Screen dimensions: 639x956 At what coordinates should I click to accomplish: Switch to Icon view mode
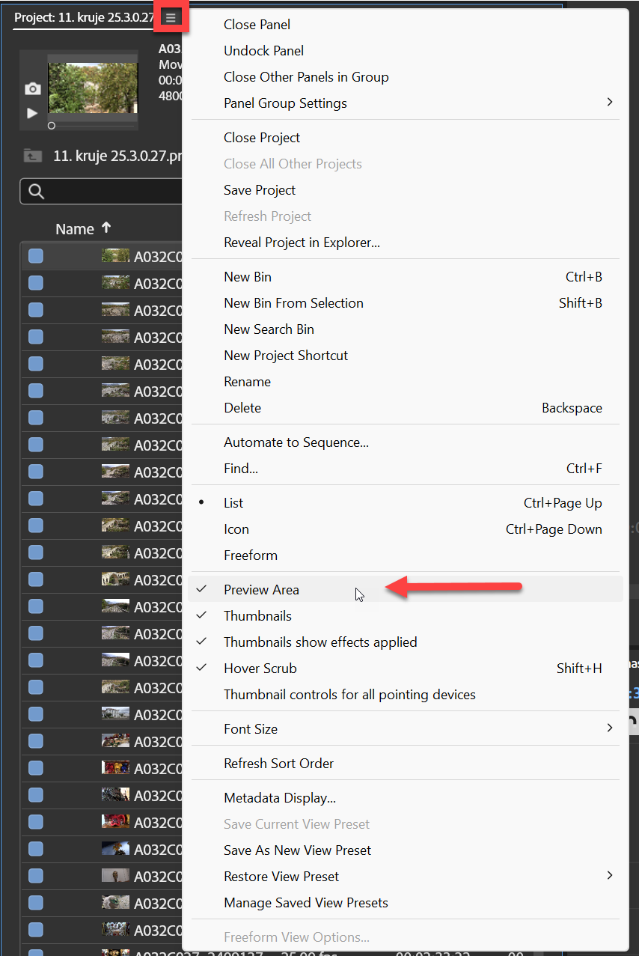click(236, 529)
